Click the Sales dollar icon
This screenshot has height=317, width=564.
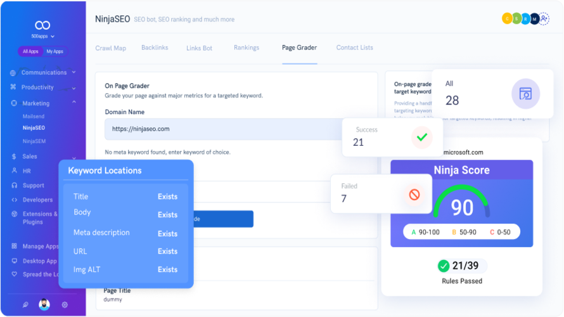click(x=14, y=156)
